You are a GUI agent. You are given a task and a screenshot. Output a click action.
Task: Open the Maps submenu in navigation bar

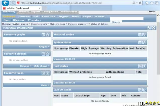coord(7,20)
